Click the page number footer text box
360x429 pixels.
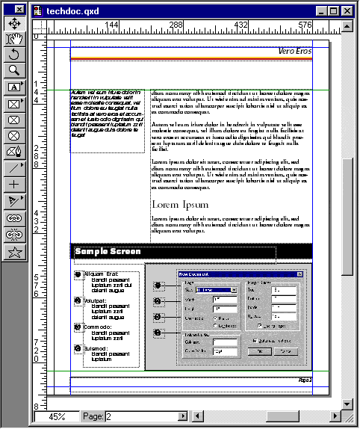click(191, 385)
